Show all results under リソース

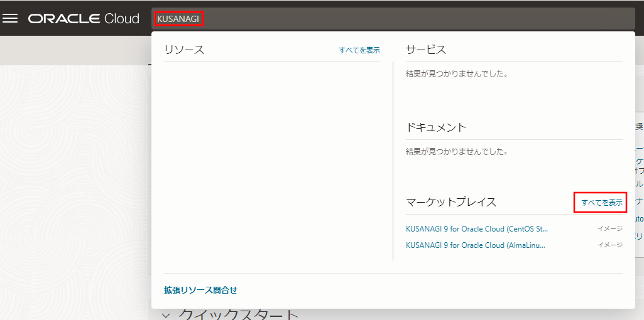click(x=359, y=50)
